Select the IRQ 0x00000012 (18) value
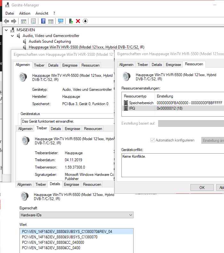 [x=170, y=108]
